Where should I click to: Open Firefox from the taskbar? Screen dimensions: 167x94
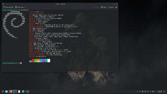(x=11, y=91)
